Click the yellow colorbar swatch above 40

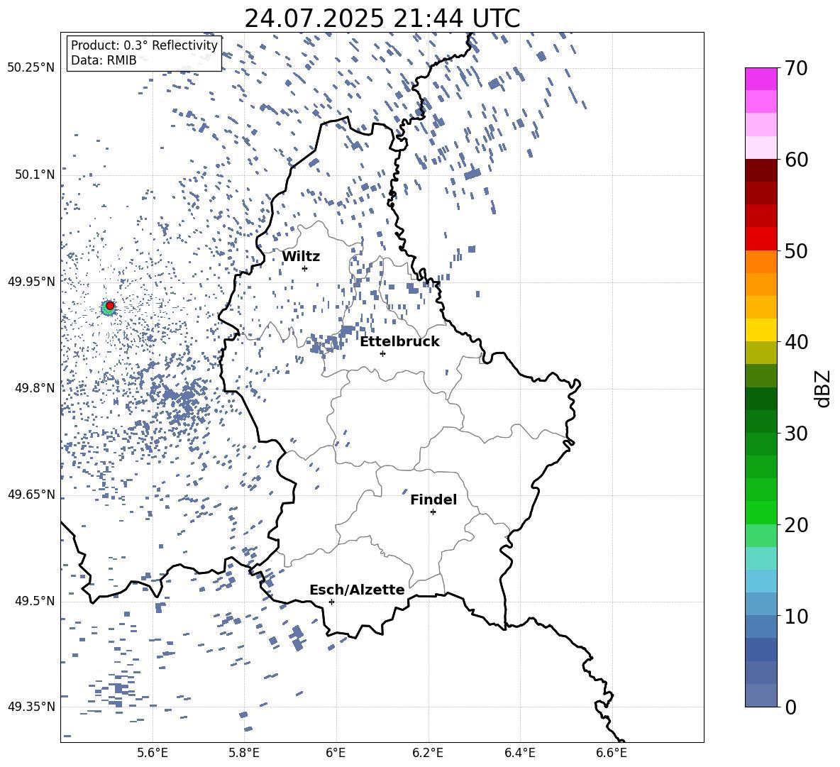pos(761,330)
